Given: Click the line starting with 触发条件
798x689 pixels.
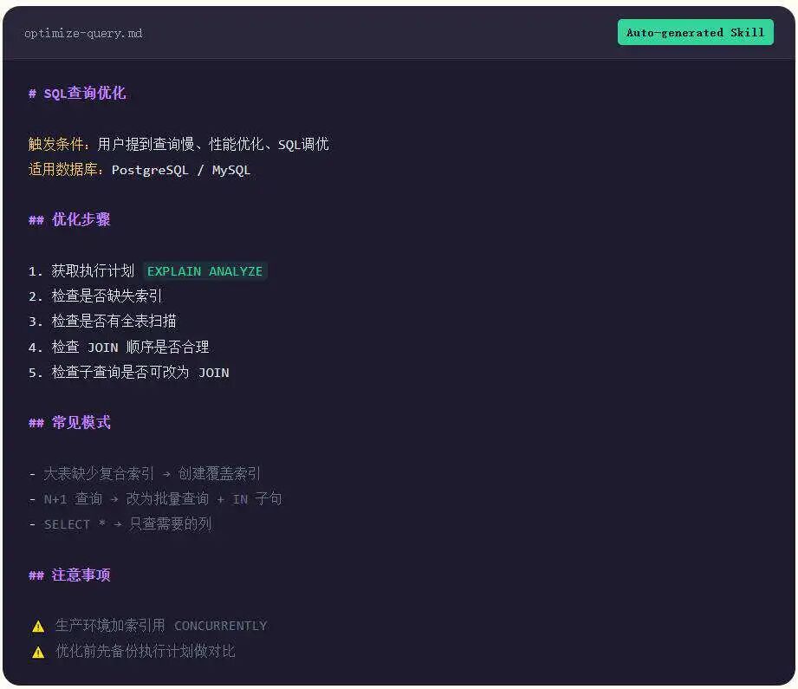Looking at the screenshot, I should (x=178, y=144).
